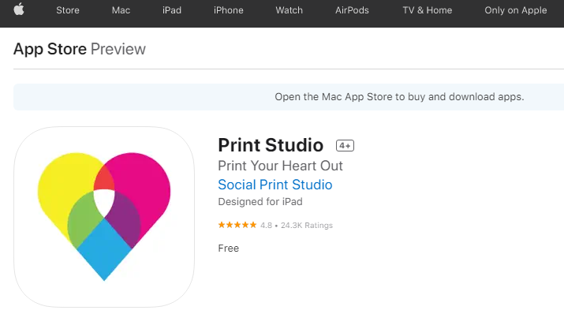Select iPhone in the navigation bar
The height and width of the screenshot is (314, 564).
pos(229,10)
